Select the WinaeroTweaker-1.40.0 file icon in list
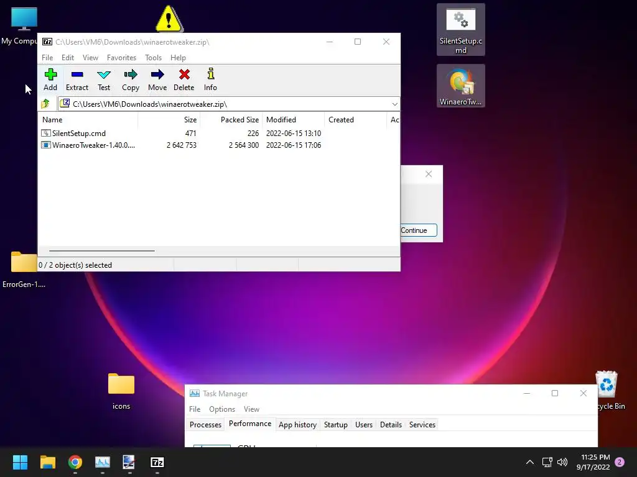This screenshot has height=477, width=637. pos(45,145)
